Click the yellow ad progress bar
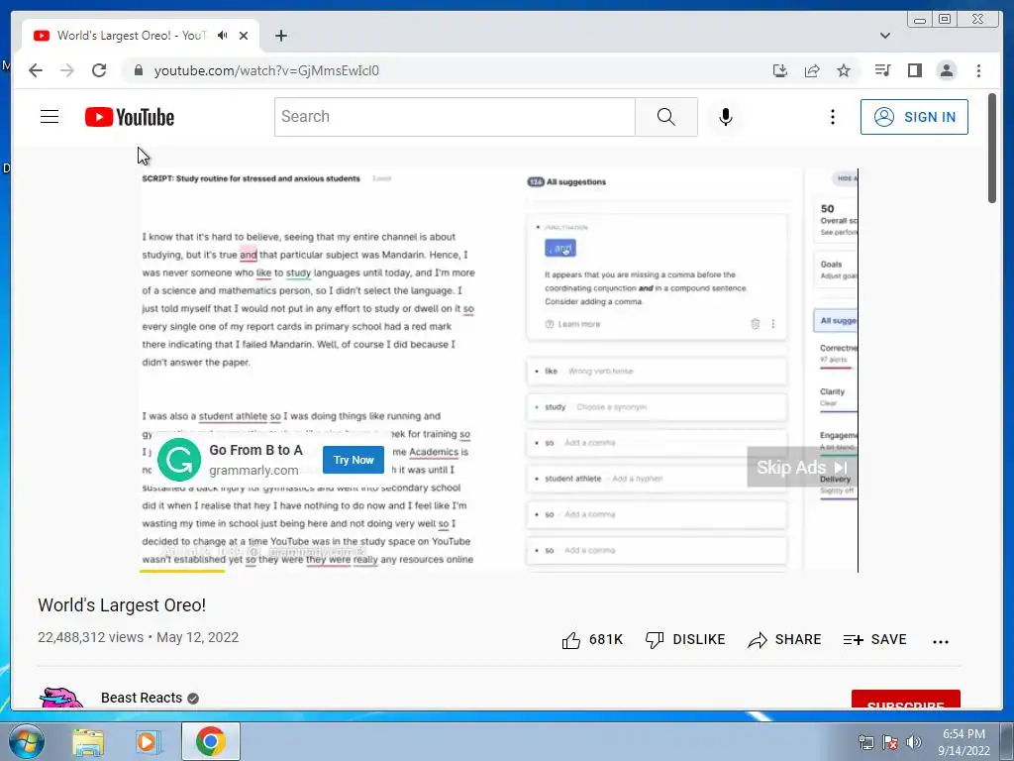Image resolution: width=1014 pixels, height=761 pixels. pyautogui.click(x=182, y=571)
